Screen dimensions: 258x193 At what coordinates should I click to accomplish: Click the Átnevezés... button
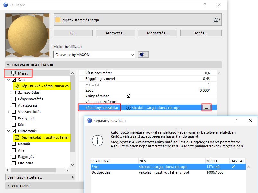(x=115, y=33)
